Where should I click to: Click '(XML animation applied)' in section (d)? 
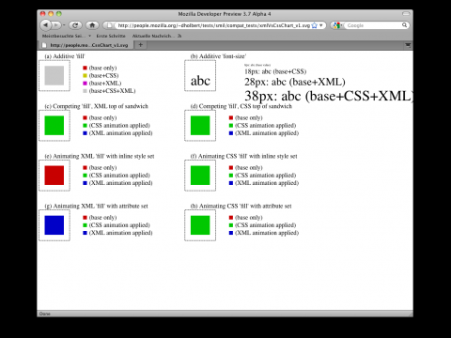tap(267, 133)
